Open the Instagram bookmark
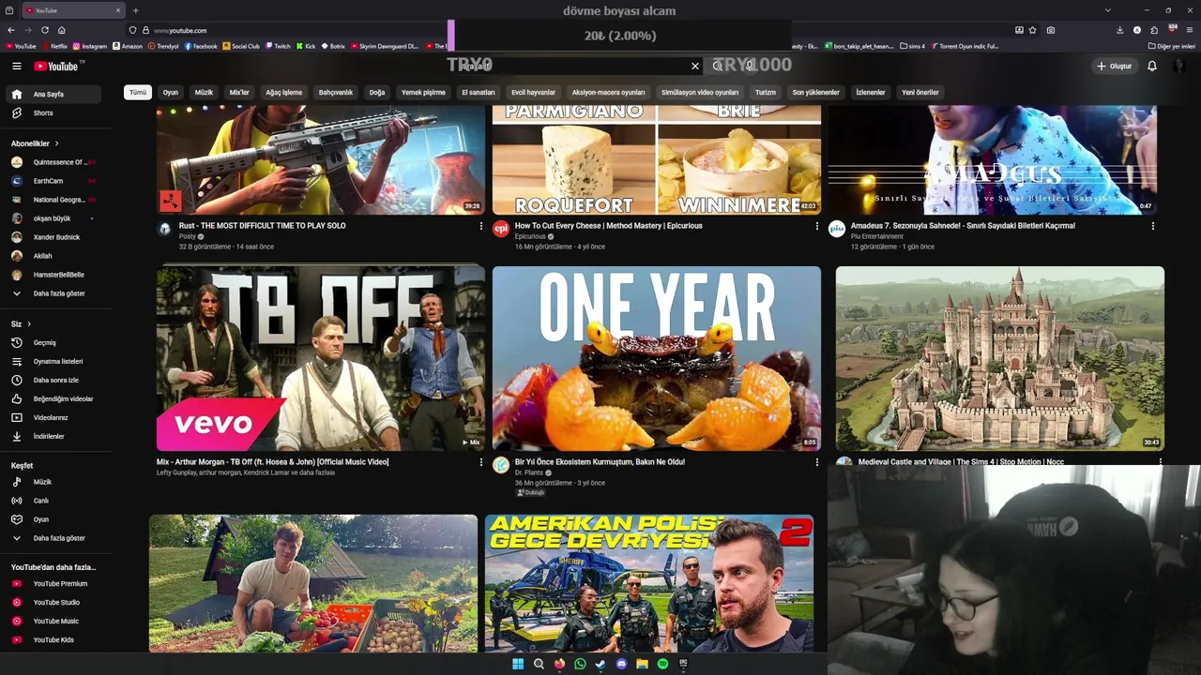 point(90,46)
